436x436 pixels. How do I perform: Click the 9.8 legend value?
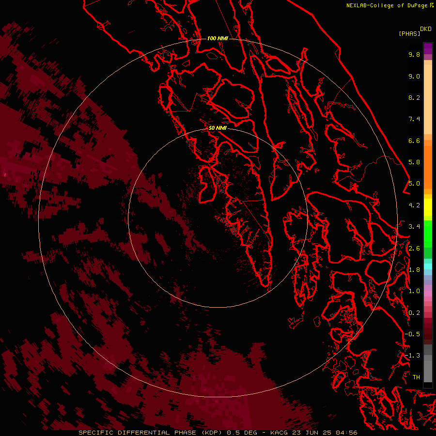pos(414,54)
